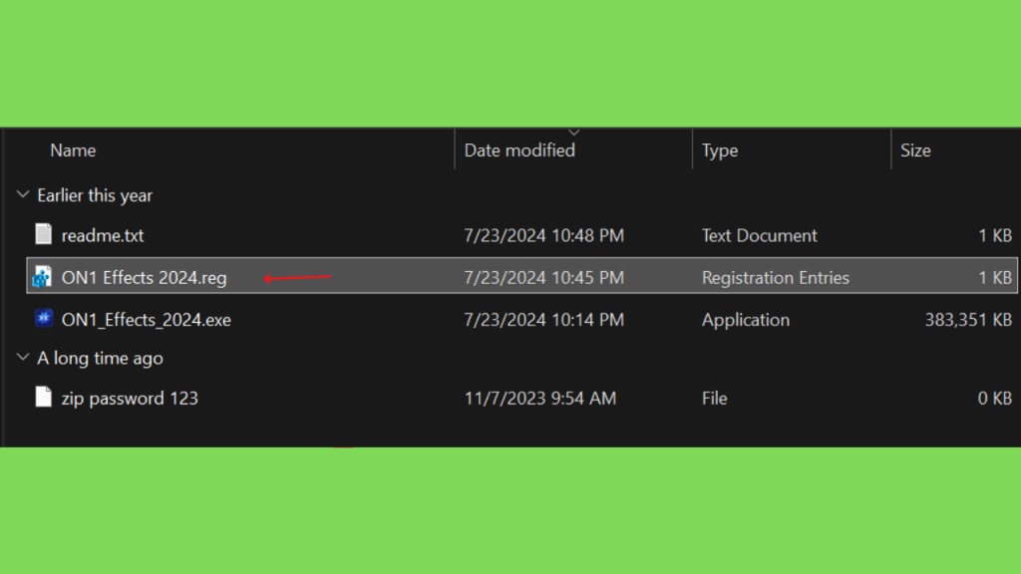Click the ON1 Effects 2024.reg registry icon
1021x574 pixels.
tap(42, 277)
